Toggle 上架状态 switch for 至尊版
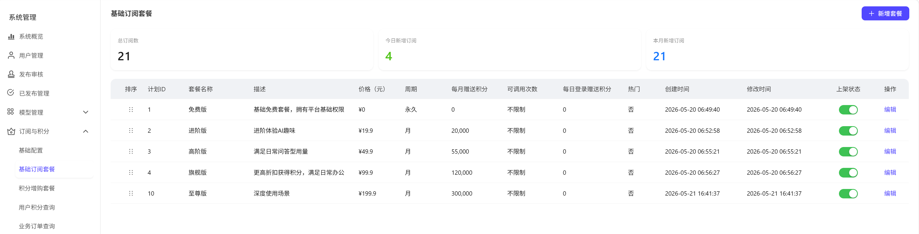Image resolution: width=919 pixels, height=234 pixels. point(848,194)
